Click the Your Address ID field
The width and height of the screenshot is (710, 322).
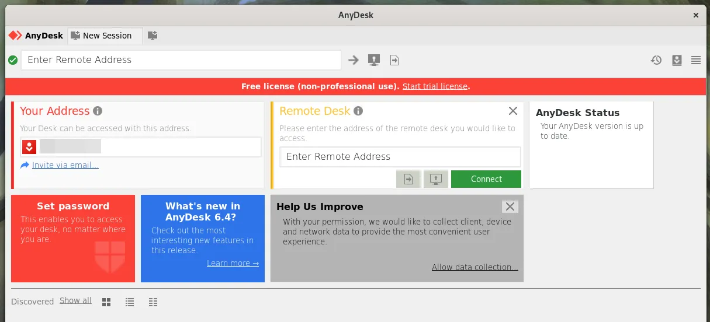(x=141, y=147)
